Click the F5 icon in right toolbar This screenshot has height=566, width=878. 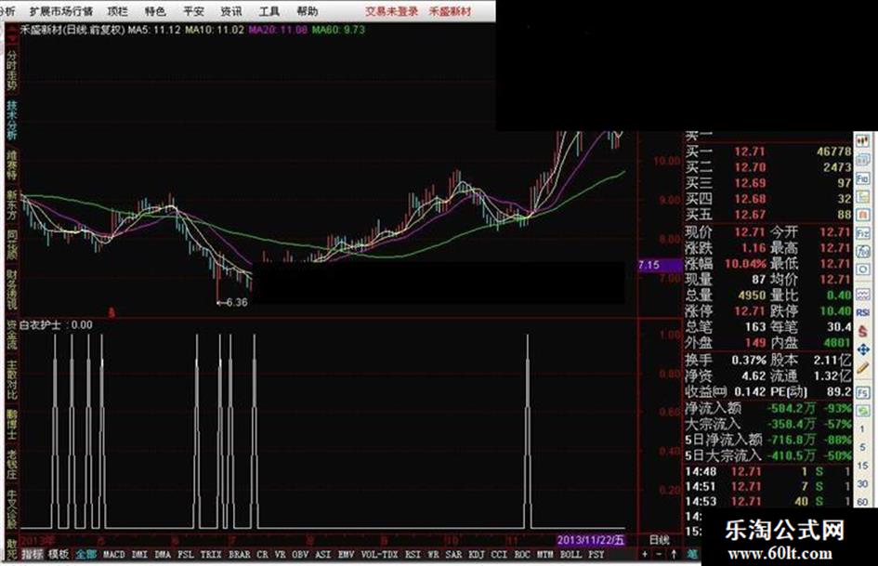coord(863,392)
